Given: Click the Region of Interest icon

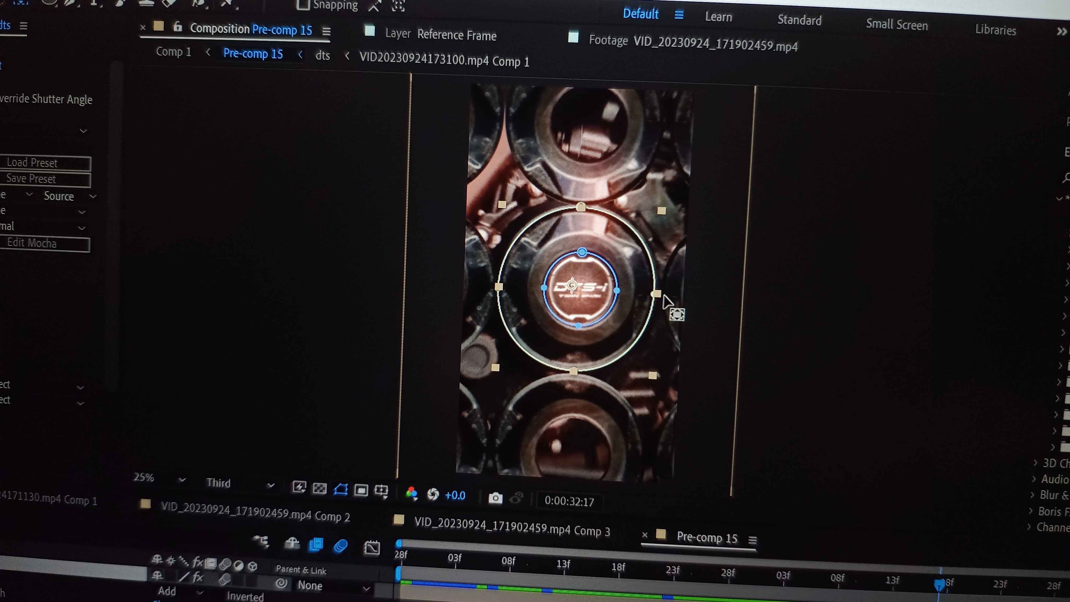Looking at the screenshot, I should [x=361, y=490].
